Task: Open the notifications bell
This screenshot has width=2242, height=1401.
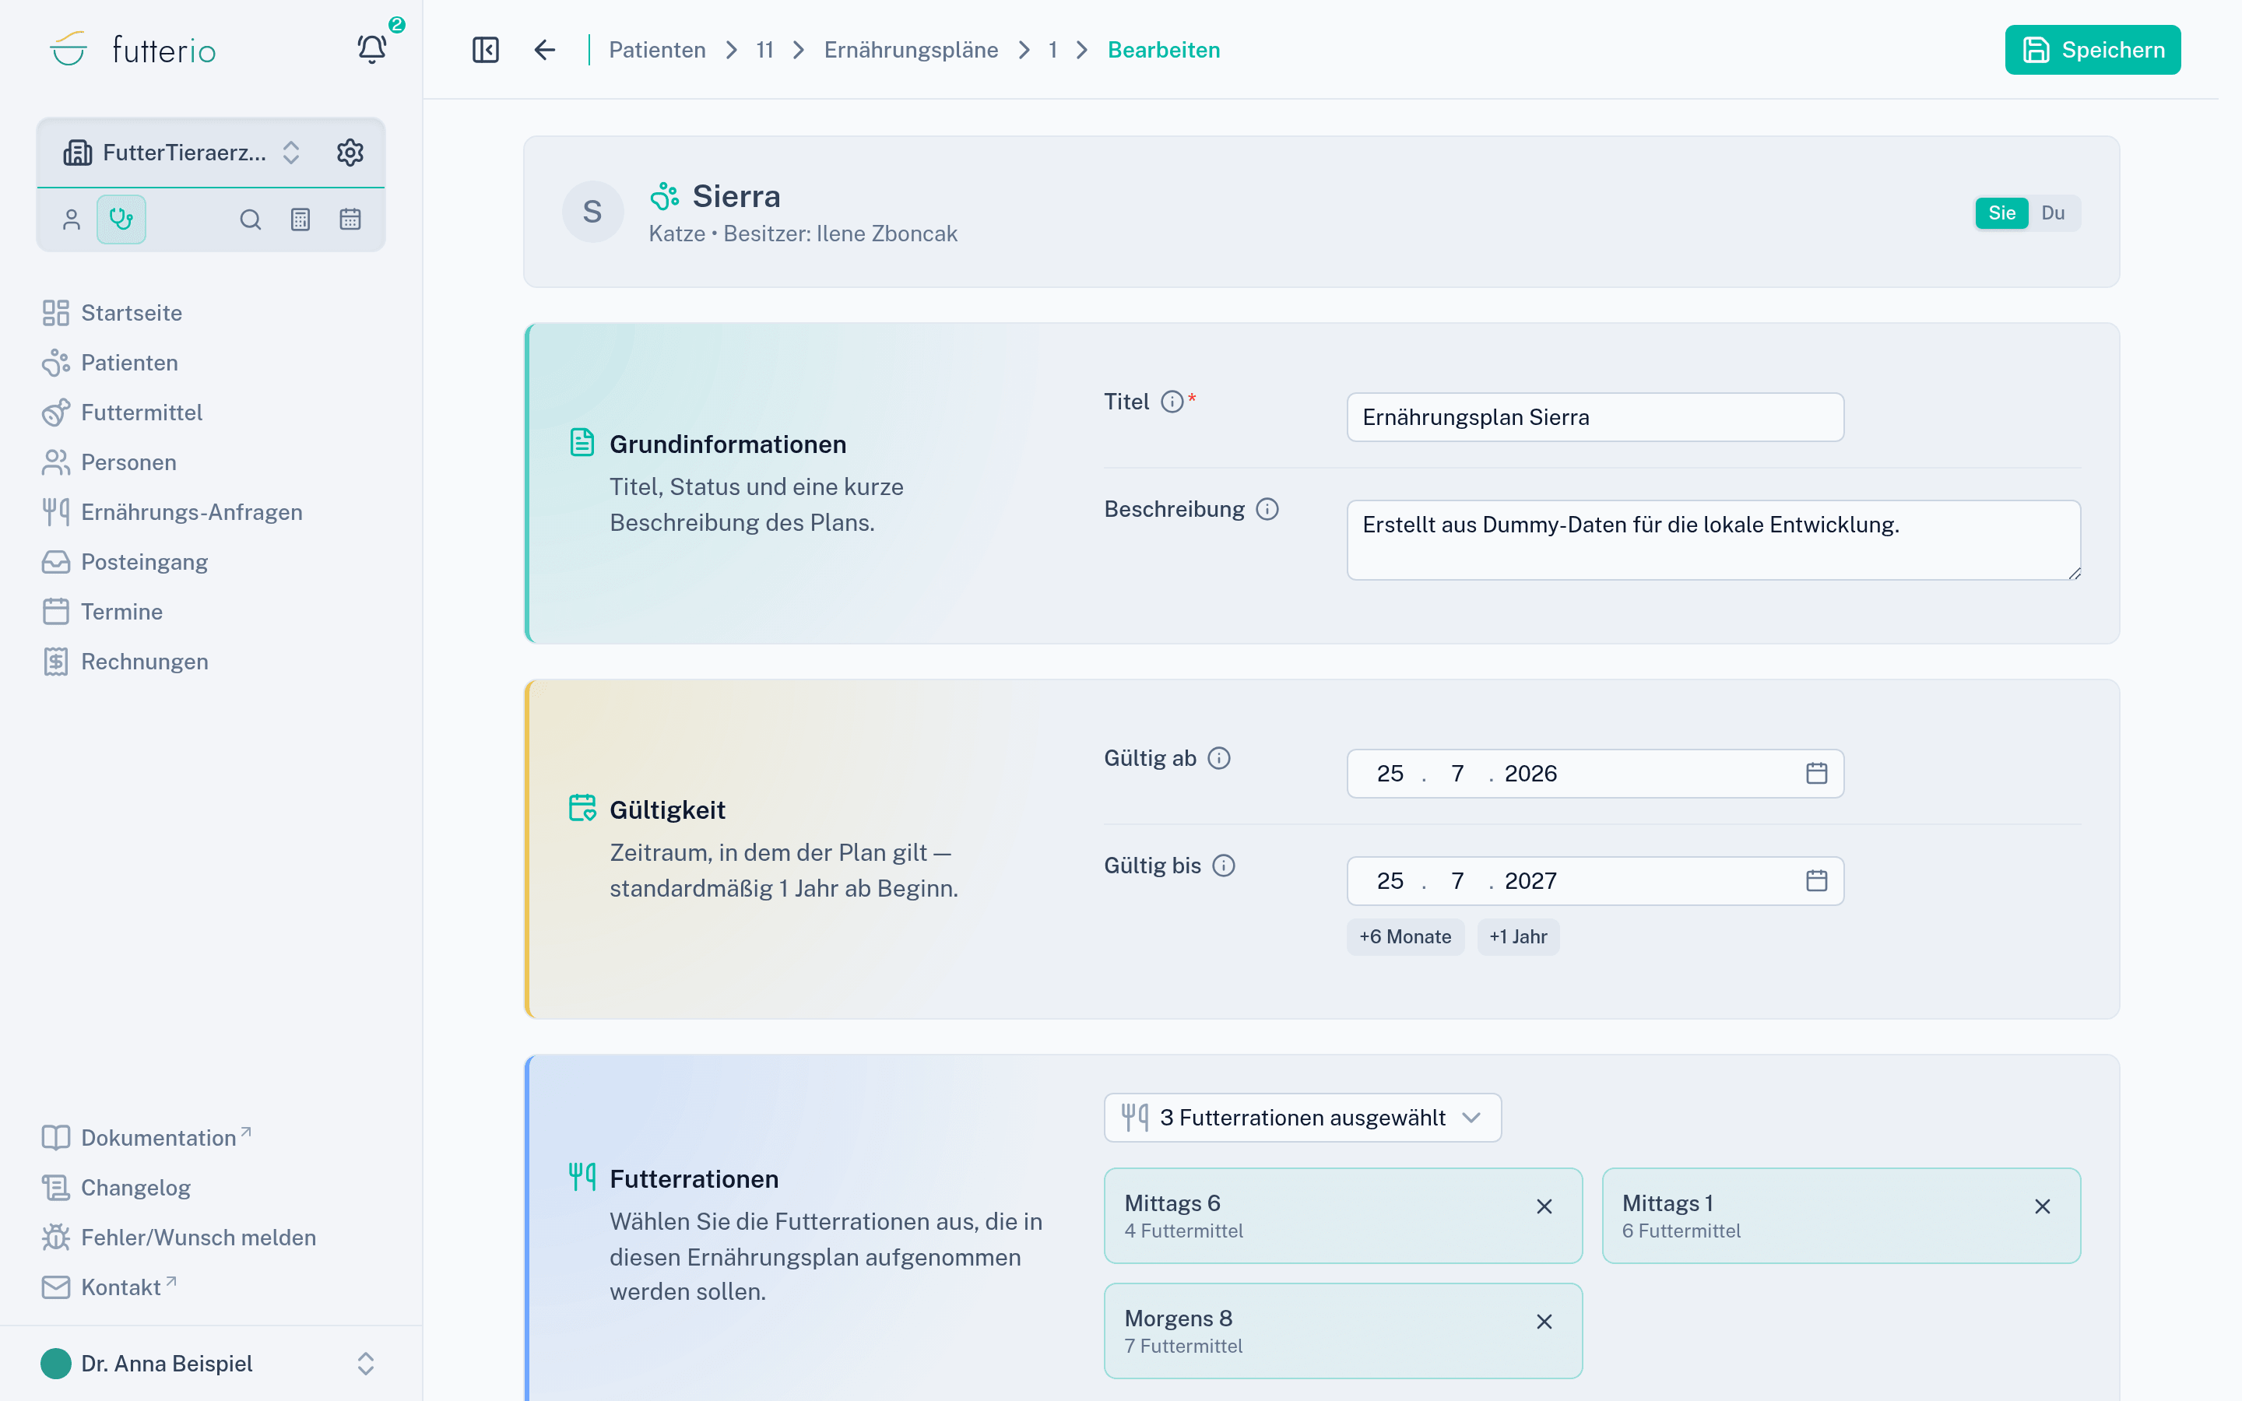Action: click(371, 49)
